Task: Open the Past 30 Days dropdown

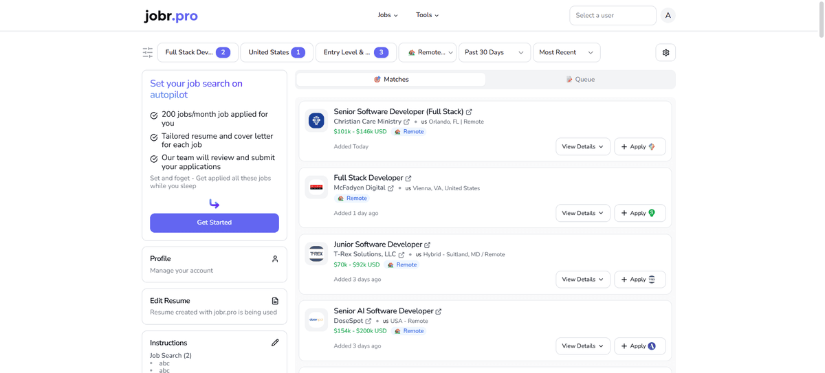Action: 494,52
